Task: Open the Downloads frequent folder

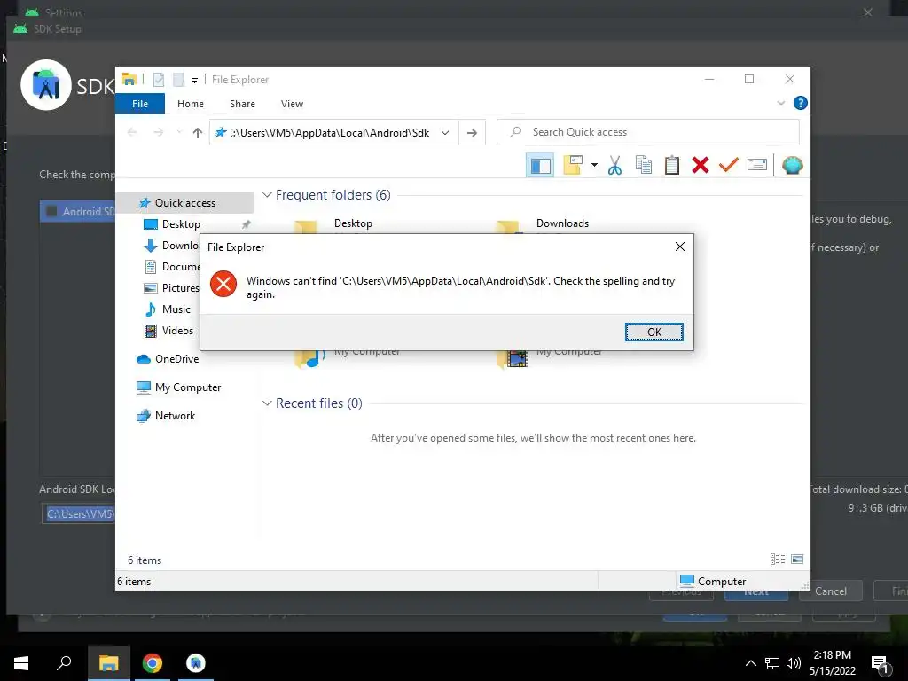Action: 562,223
